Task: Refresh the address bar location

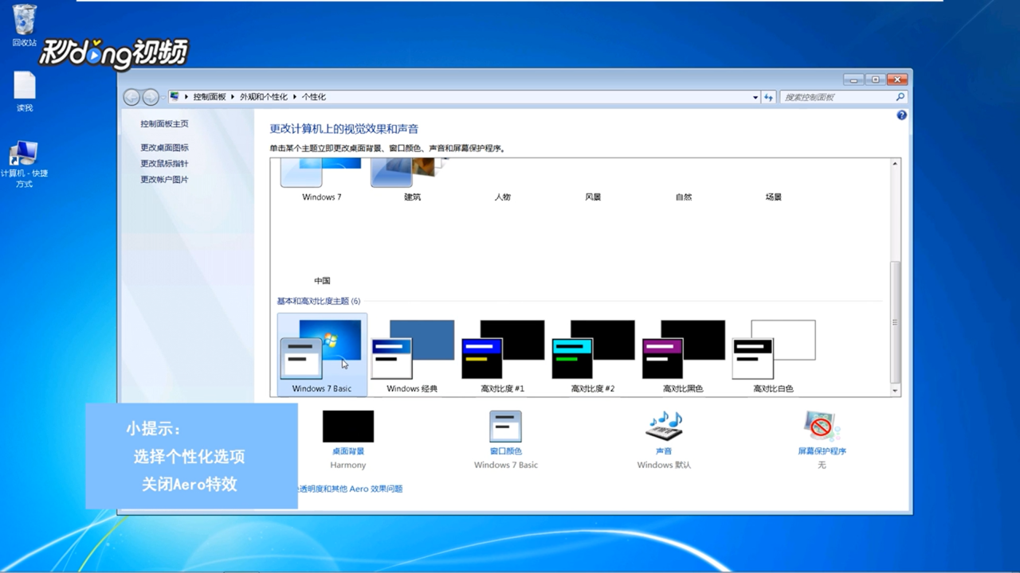Action: (x=768, y=97)
